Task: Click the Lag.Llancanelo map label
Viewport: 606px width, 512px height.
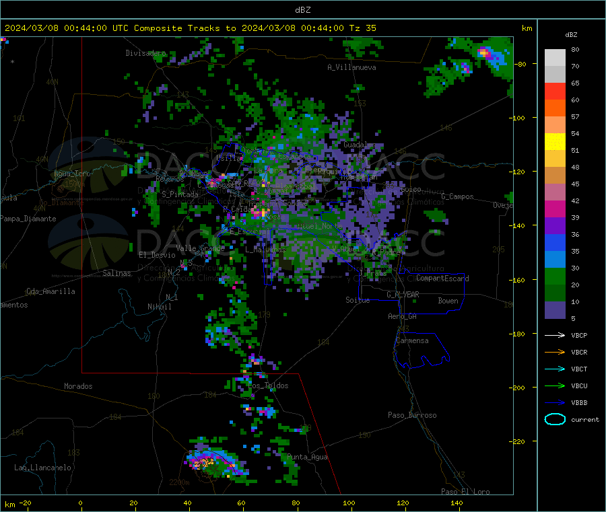Action: point(42,468)
